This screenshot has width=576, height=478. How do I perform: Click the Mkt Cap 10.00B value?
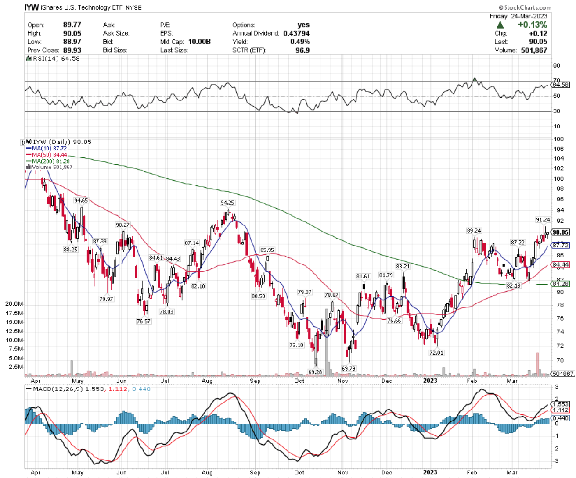click(199, 42)
